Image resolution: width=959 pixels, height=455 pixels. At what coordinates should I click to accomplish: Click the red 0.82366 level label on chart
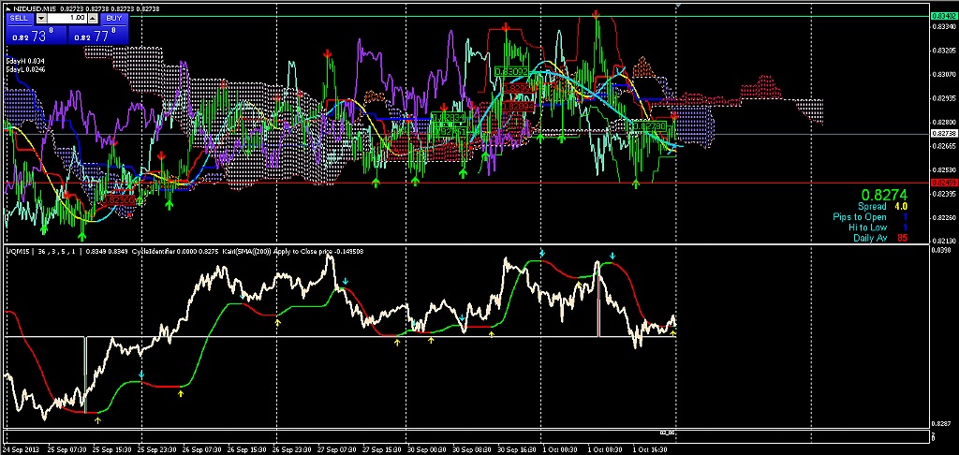pos(119,198)
